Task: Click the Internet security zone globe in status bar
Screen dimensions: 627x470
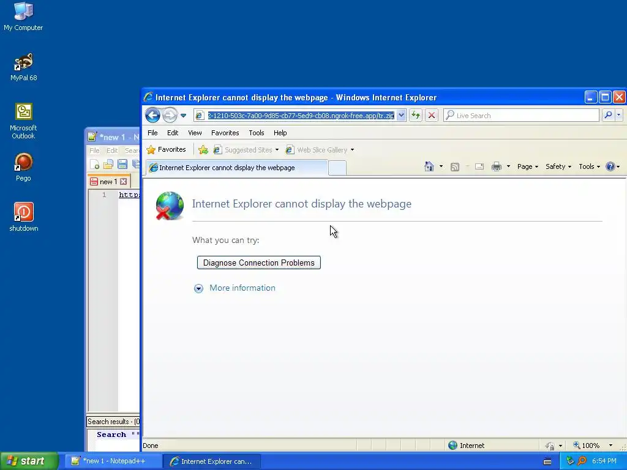Action: 452,446
